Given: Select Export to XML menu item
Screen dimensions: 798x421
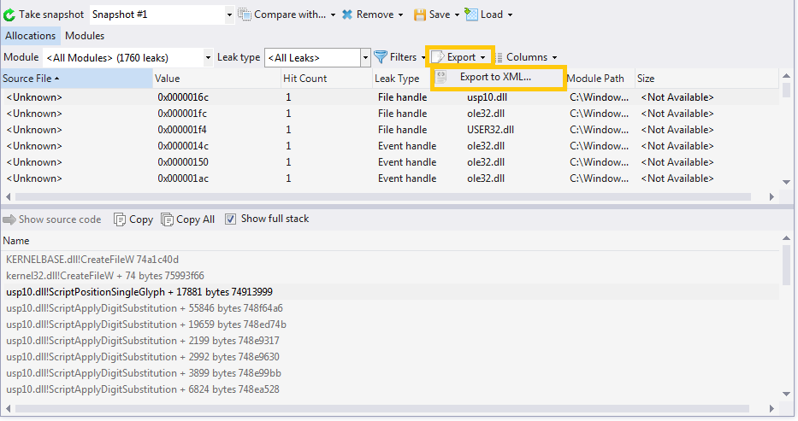Looking at the screenshot, I should [x=495, y=77].
